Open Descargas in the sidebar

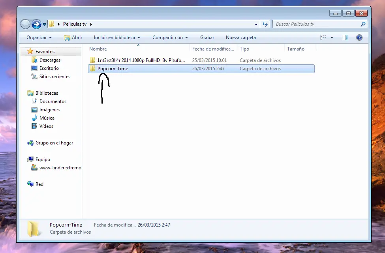[50, 60]
